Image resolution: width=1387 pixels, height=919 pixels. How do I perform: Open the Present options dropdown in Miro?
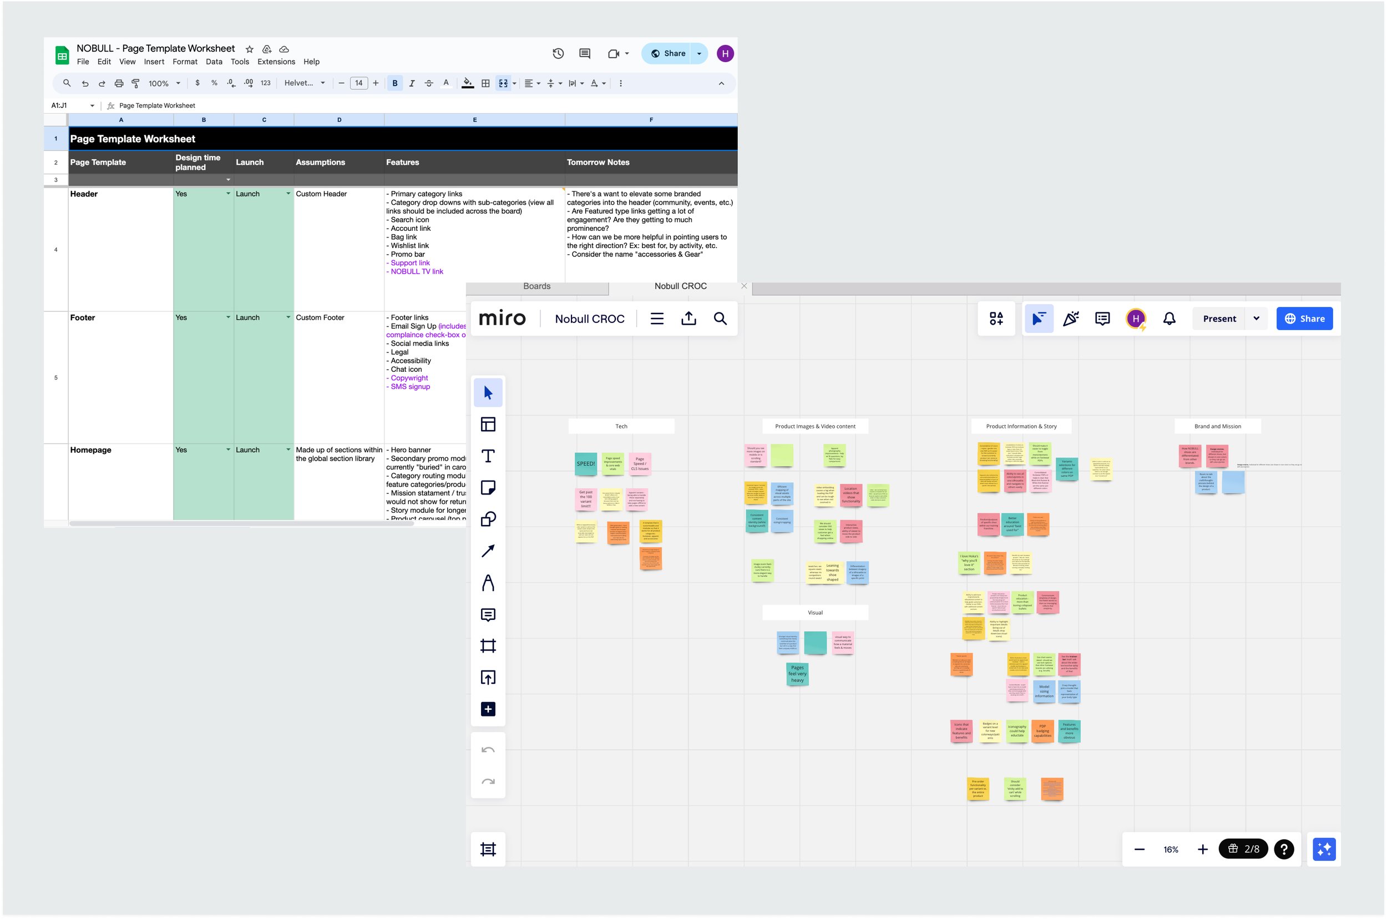(1256, 319)
